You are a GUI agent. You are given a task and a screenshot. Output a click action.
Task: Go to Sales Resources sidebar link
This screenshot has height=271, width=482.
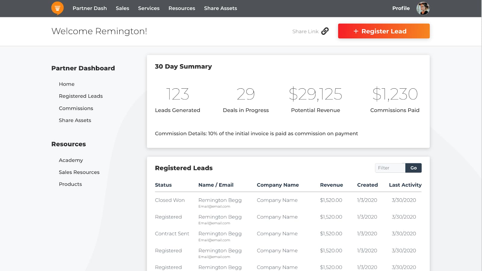tap(79, 172)
